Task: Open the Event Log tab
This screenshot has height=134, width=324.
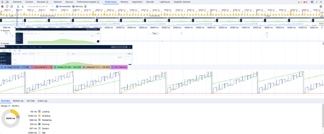Action: click(x=42, y=101)
